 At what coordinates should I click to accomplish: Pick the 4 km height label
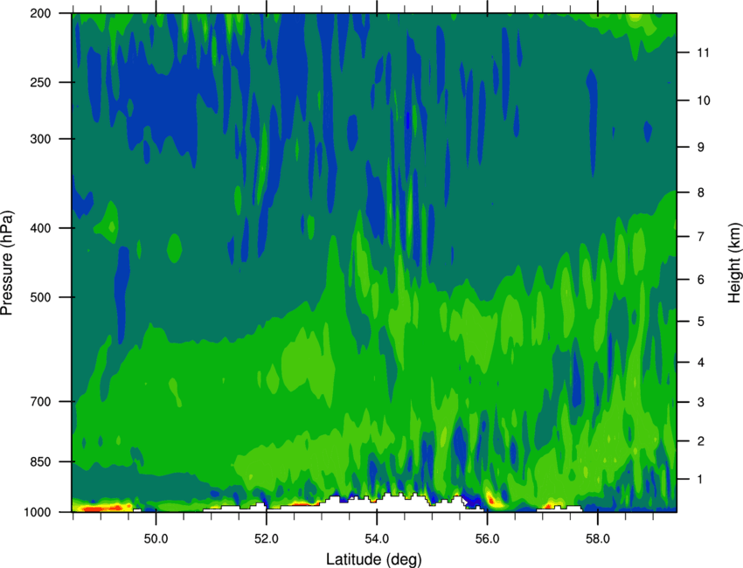(x=701, y=363)
